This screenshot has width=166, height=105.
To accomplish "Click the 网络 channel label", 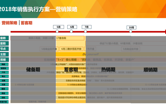I will 4,64.
